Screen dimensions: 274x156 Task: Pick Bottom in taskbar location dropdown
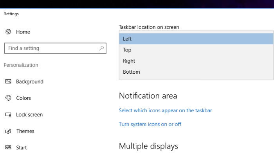click(x=196, y=72)
